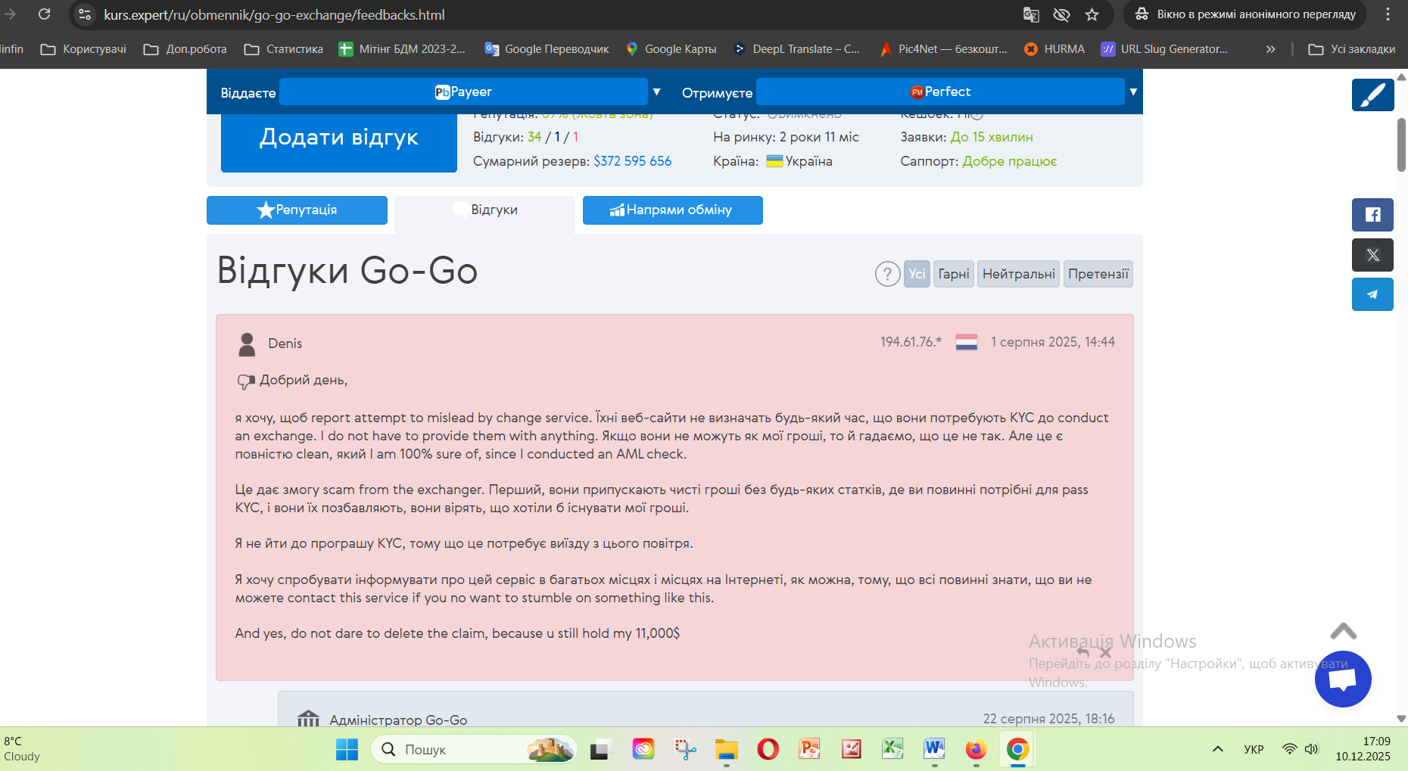Open the URL Slug Generator bookmark

click(x=1164, y=49)
